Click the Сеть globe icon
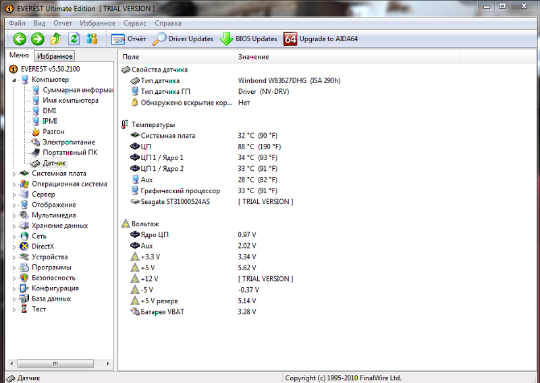The width and height of the screenshot is (540, 383). 24,236
